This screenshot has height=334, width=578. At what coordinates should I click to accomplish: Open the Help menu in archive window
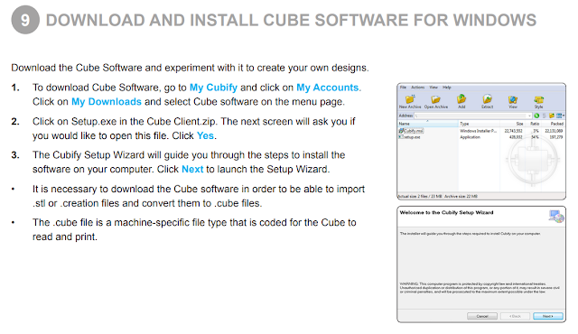(447, 88)
